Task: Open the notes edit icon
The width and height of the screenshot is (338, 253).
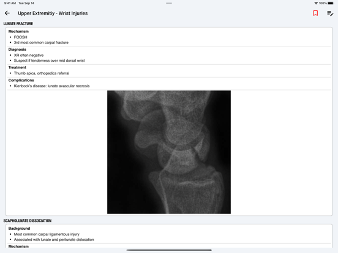Action: (x=330, y=13)
